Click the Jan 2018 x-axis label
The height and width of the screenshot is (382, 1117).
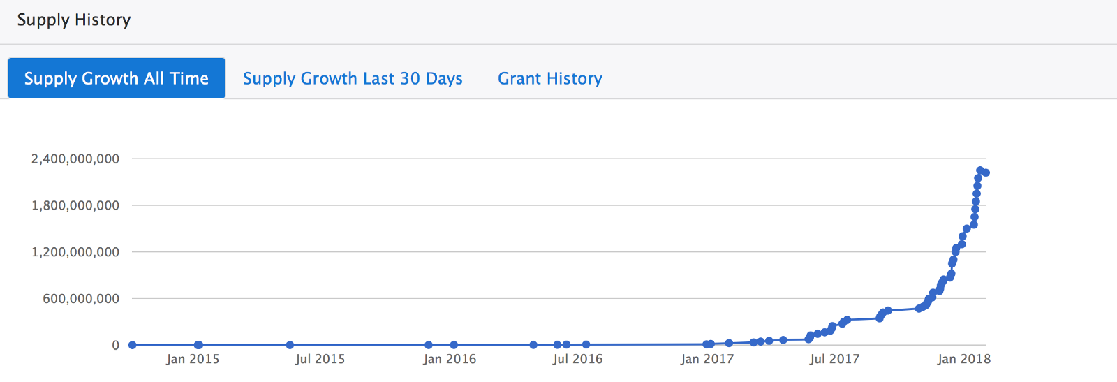(x=963, y=359)
